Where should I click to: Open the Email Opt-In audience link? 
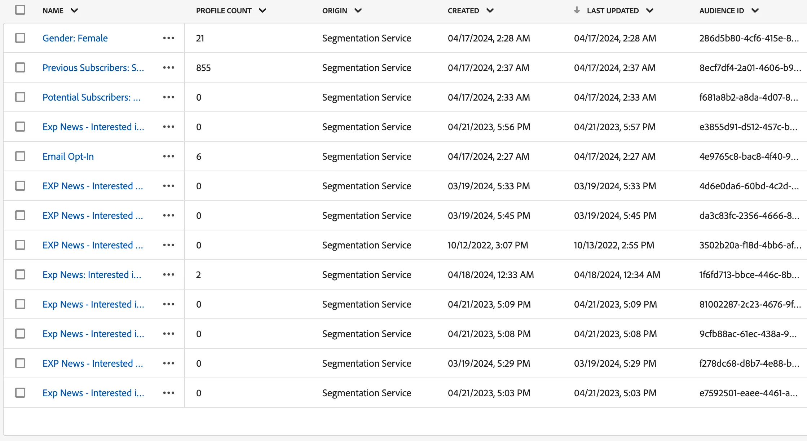[68, 156]
